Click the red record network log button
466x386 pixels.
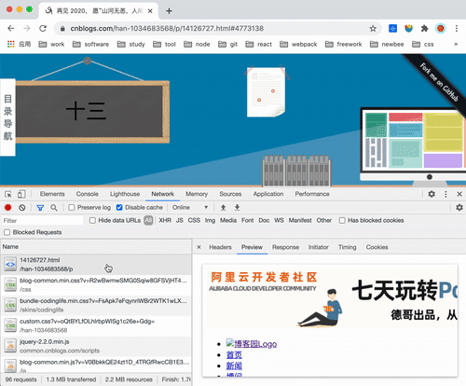pos(8,207)
